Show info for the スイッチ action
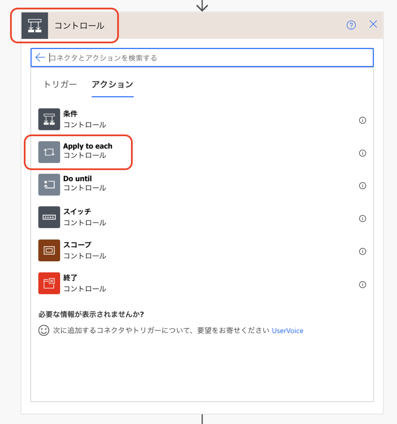 coord(362,218)
